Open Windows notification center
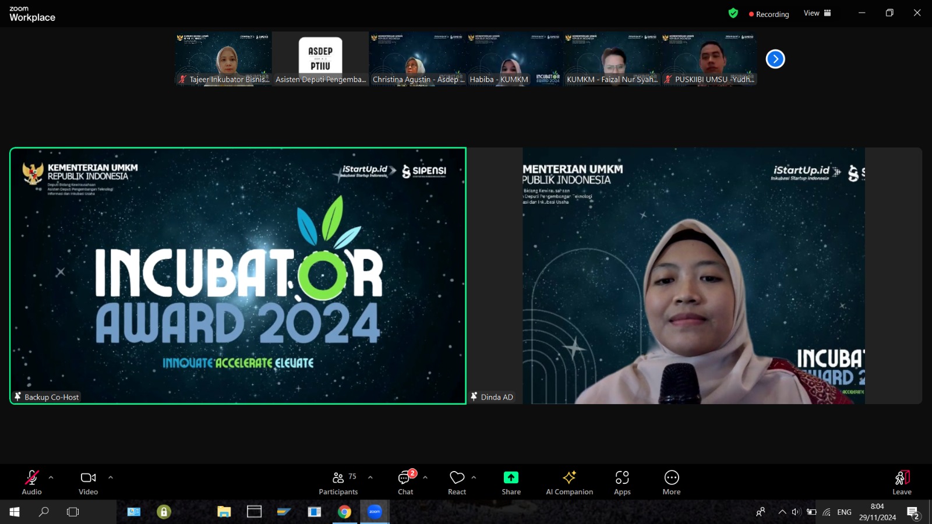This screenshot has width=932, height=524. (913, 512)
